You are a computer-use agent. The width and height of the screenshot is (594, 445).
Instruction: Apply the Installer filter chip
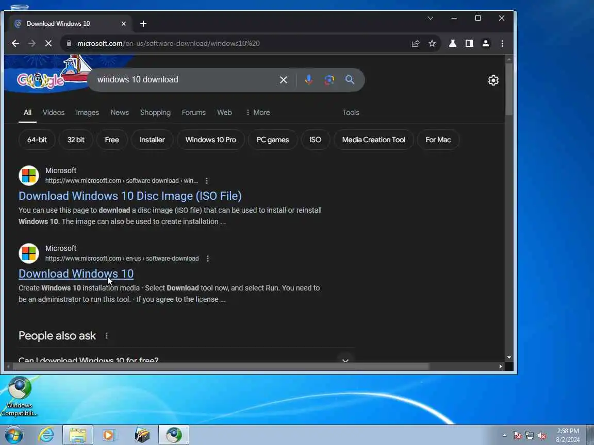point(152,140)
